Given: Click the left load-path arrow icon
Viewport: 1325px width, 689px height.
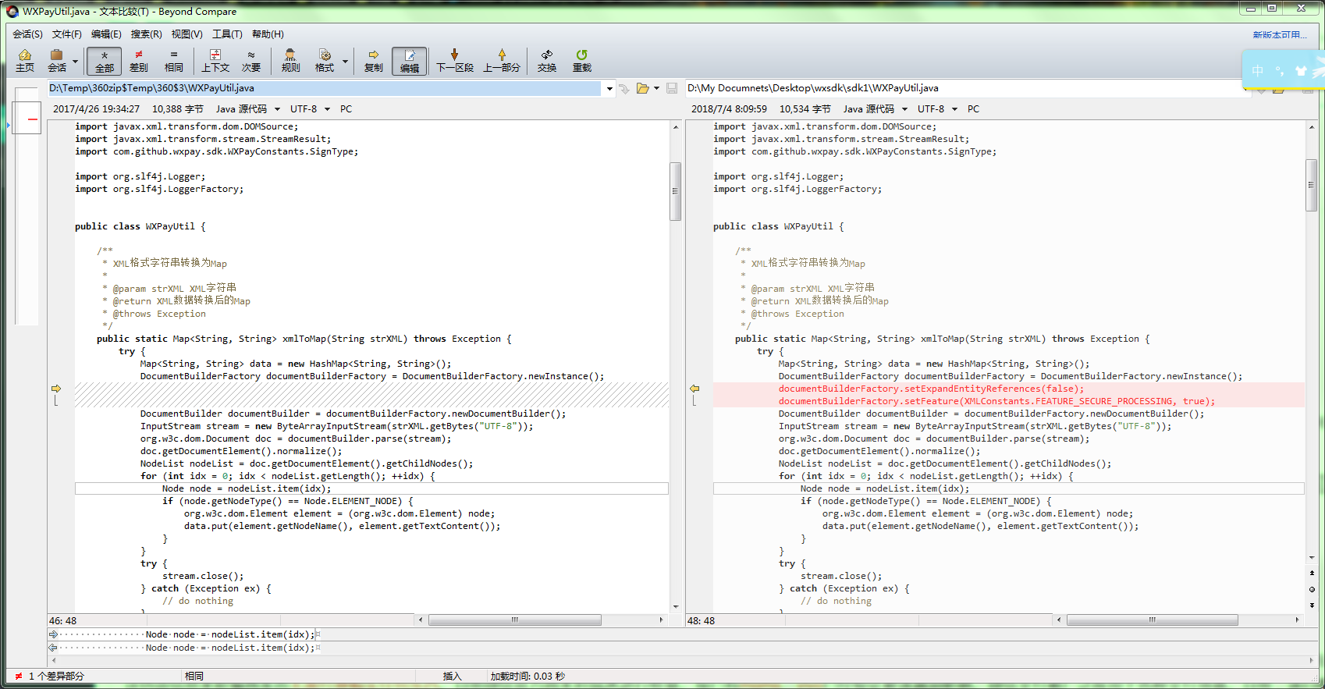Looking at the screenshot, I should [624, 89].
